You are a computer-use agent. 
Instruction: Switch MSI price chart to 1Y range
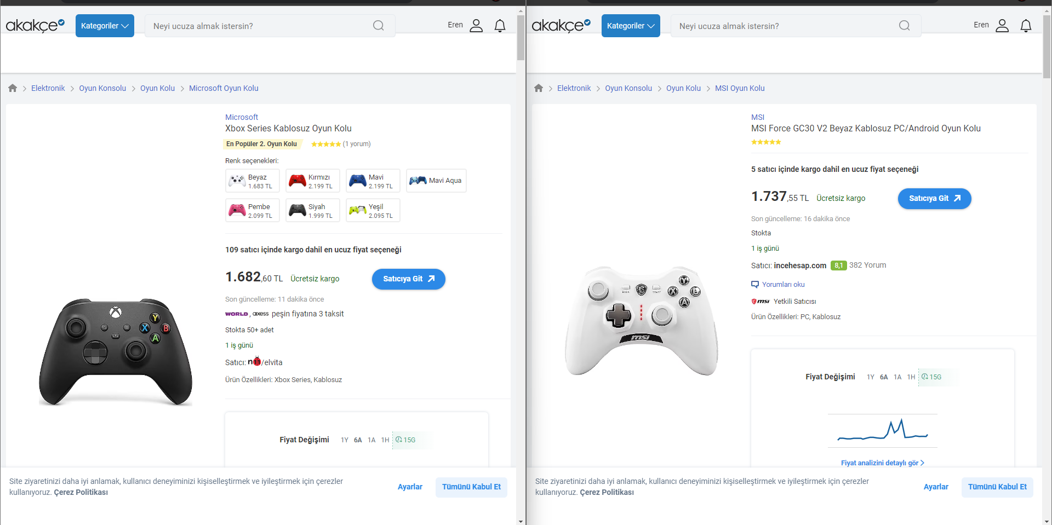click(871, 377)
